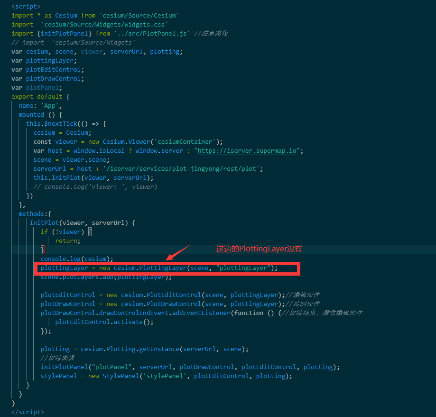This screenshot has height=417, width=436.
Task: Click the scene.plotLayers.add(plottingLayer); line
Action: (106, 277)
